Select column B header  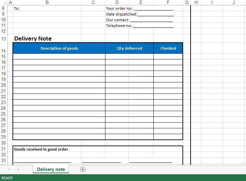[47, 3]
